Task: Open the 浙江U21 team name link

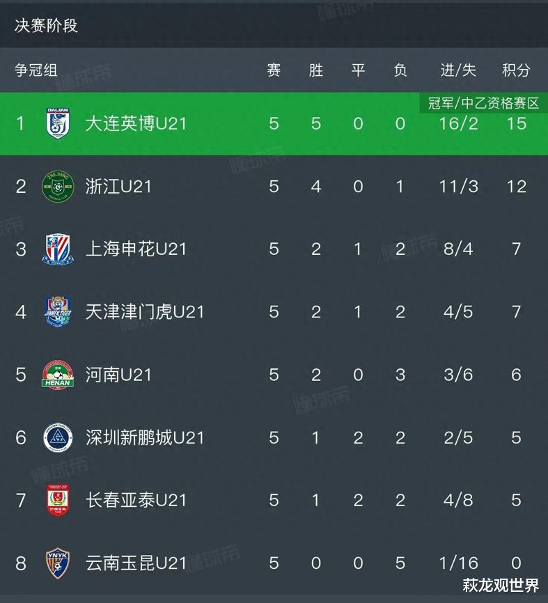Action: [x=118, y=186]
